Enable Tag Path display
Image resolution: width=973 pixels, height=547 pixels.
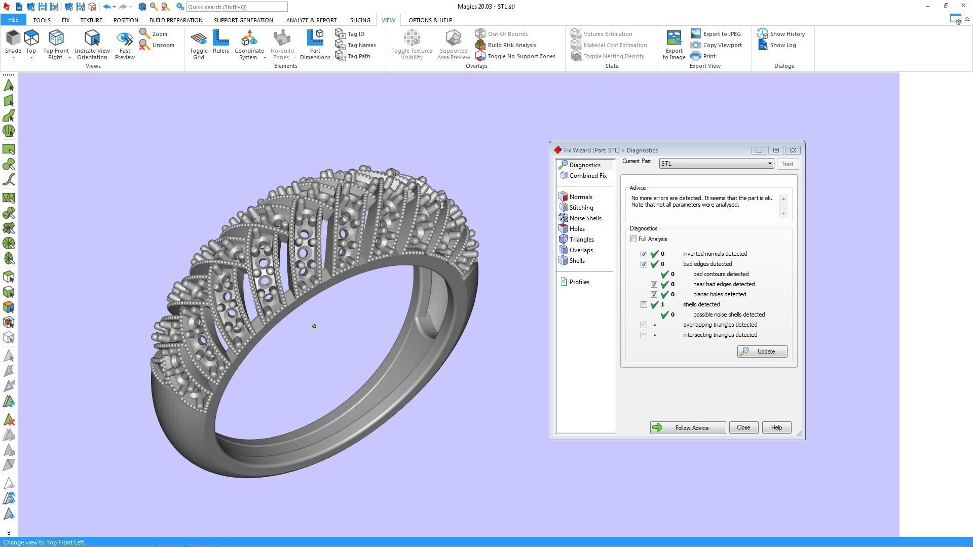coord(353,56)
